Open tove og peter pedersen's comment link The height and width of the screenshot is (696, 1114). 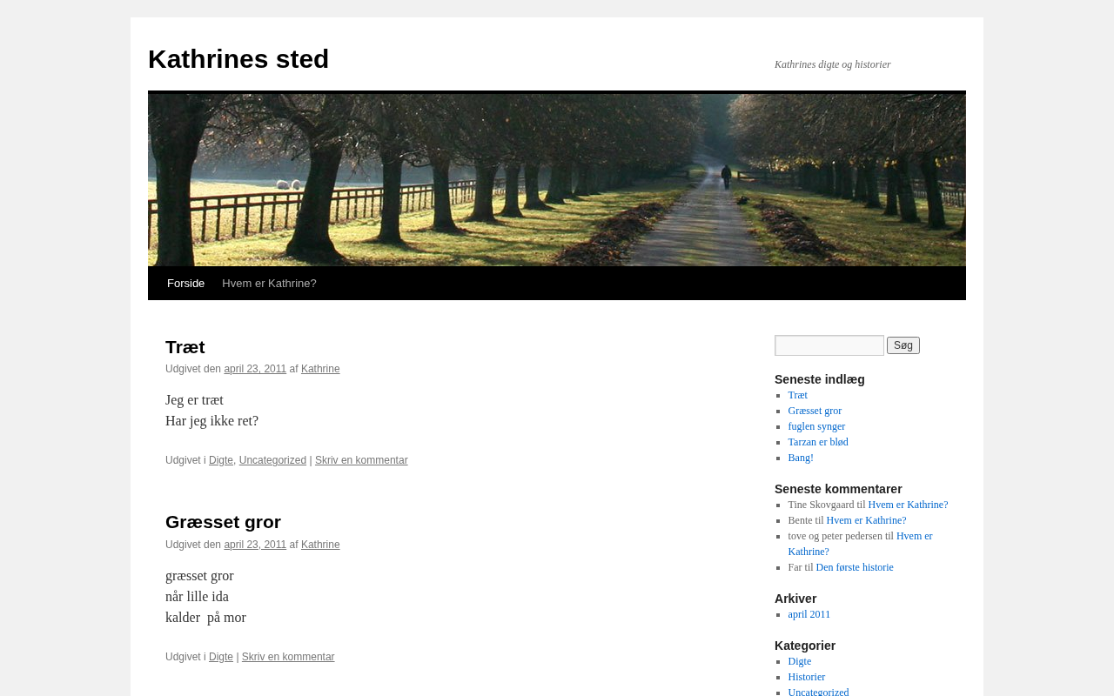click(860, 544)
